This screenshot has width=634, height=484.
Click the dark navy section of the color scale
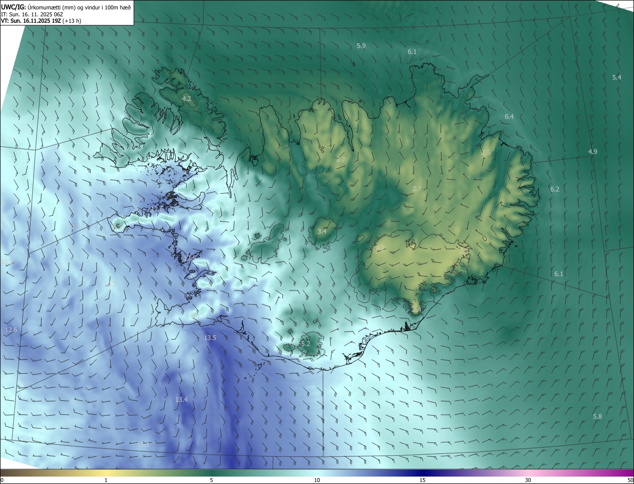point(423,473)
